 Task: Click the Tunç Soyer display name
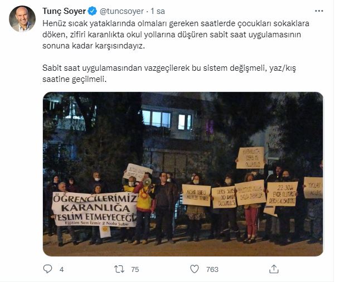coord(64,11)
